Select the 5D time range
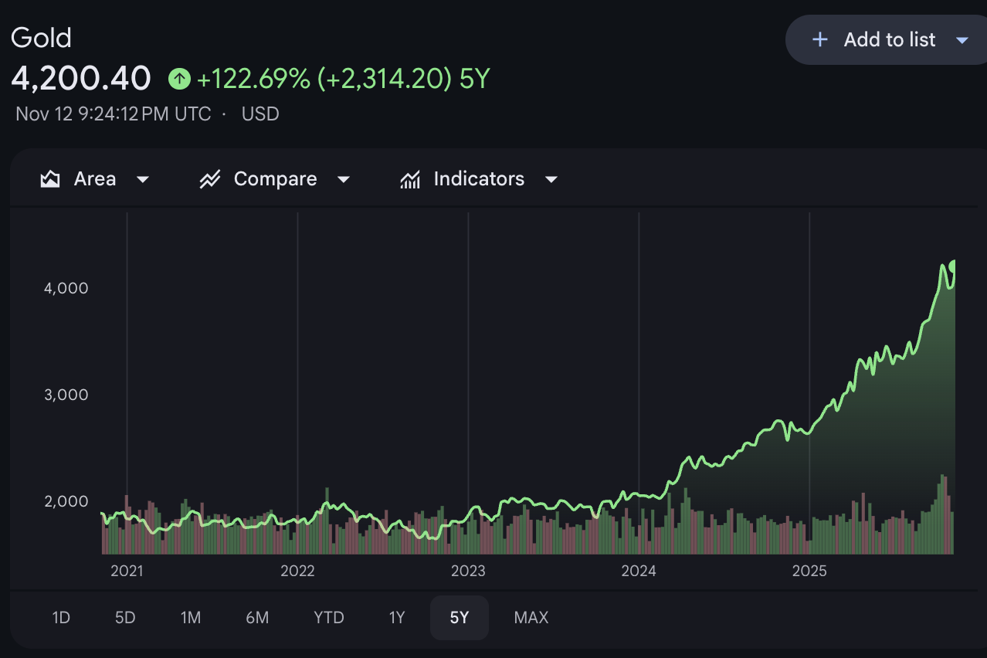 tap(125, 618)
